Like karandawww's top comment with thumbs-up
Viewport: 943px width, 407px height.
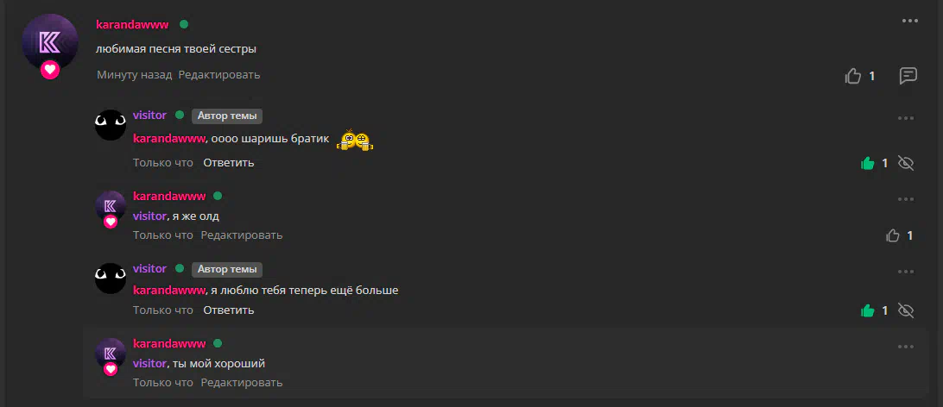pos(853,76)
